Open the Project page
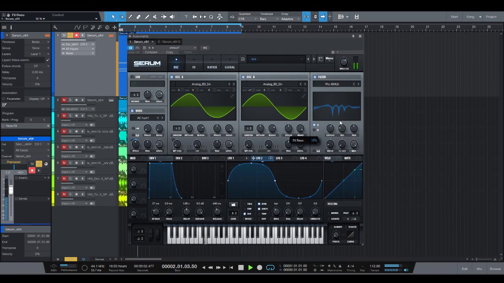Image resolution: width=504 pixels, height=283 pixels. [491, 17]
